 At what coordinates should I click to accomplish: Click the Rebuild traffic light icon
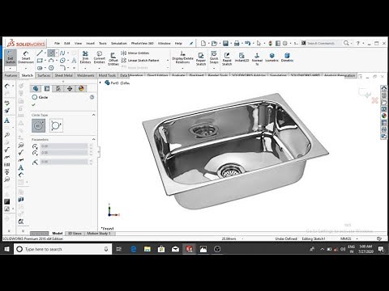[x=270, y=43]
